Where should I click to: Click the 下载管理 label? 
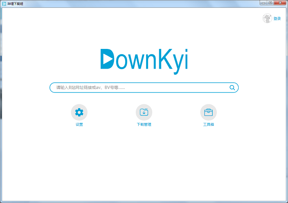pyautogui.click(x=144, y=125)
